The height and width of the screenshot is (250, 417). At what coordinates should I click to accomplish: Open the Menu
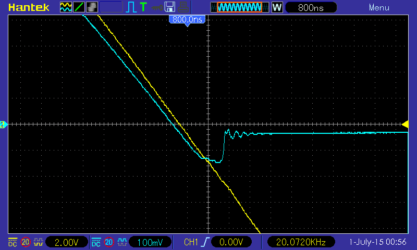pos(379,7)
